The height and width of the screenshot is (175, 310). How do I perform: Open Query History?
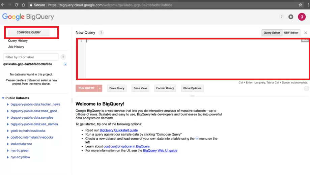click(18, 41)
